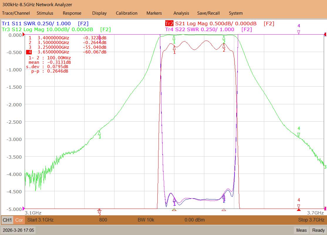Click the 3.7GHz axis stop label
Screen dimensions: 327x235
point(315,213)
